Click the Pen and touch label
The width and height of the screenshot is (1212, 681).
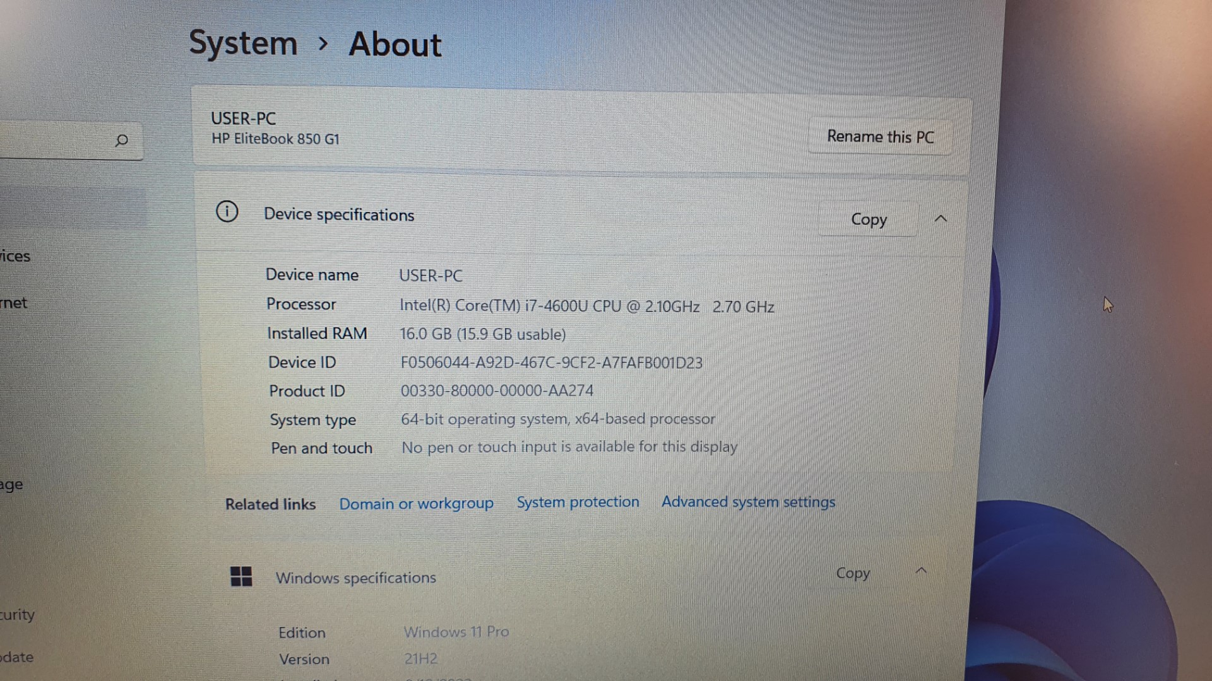coord(321,448)
